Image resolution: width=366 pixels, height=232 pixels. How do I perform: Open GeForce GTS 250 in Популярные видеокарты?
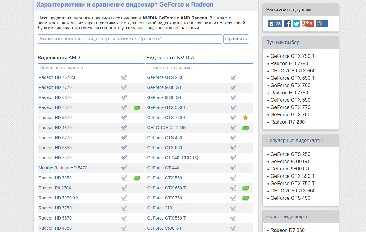click(x=290, y=154)
